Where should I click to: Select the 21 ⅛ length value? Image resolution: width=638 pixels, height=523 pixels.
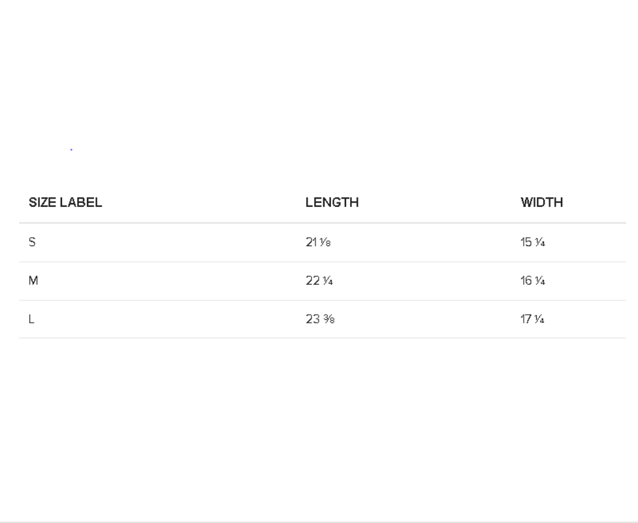click(x=318, y=242)
